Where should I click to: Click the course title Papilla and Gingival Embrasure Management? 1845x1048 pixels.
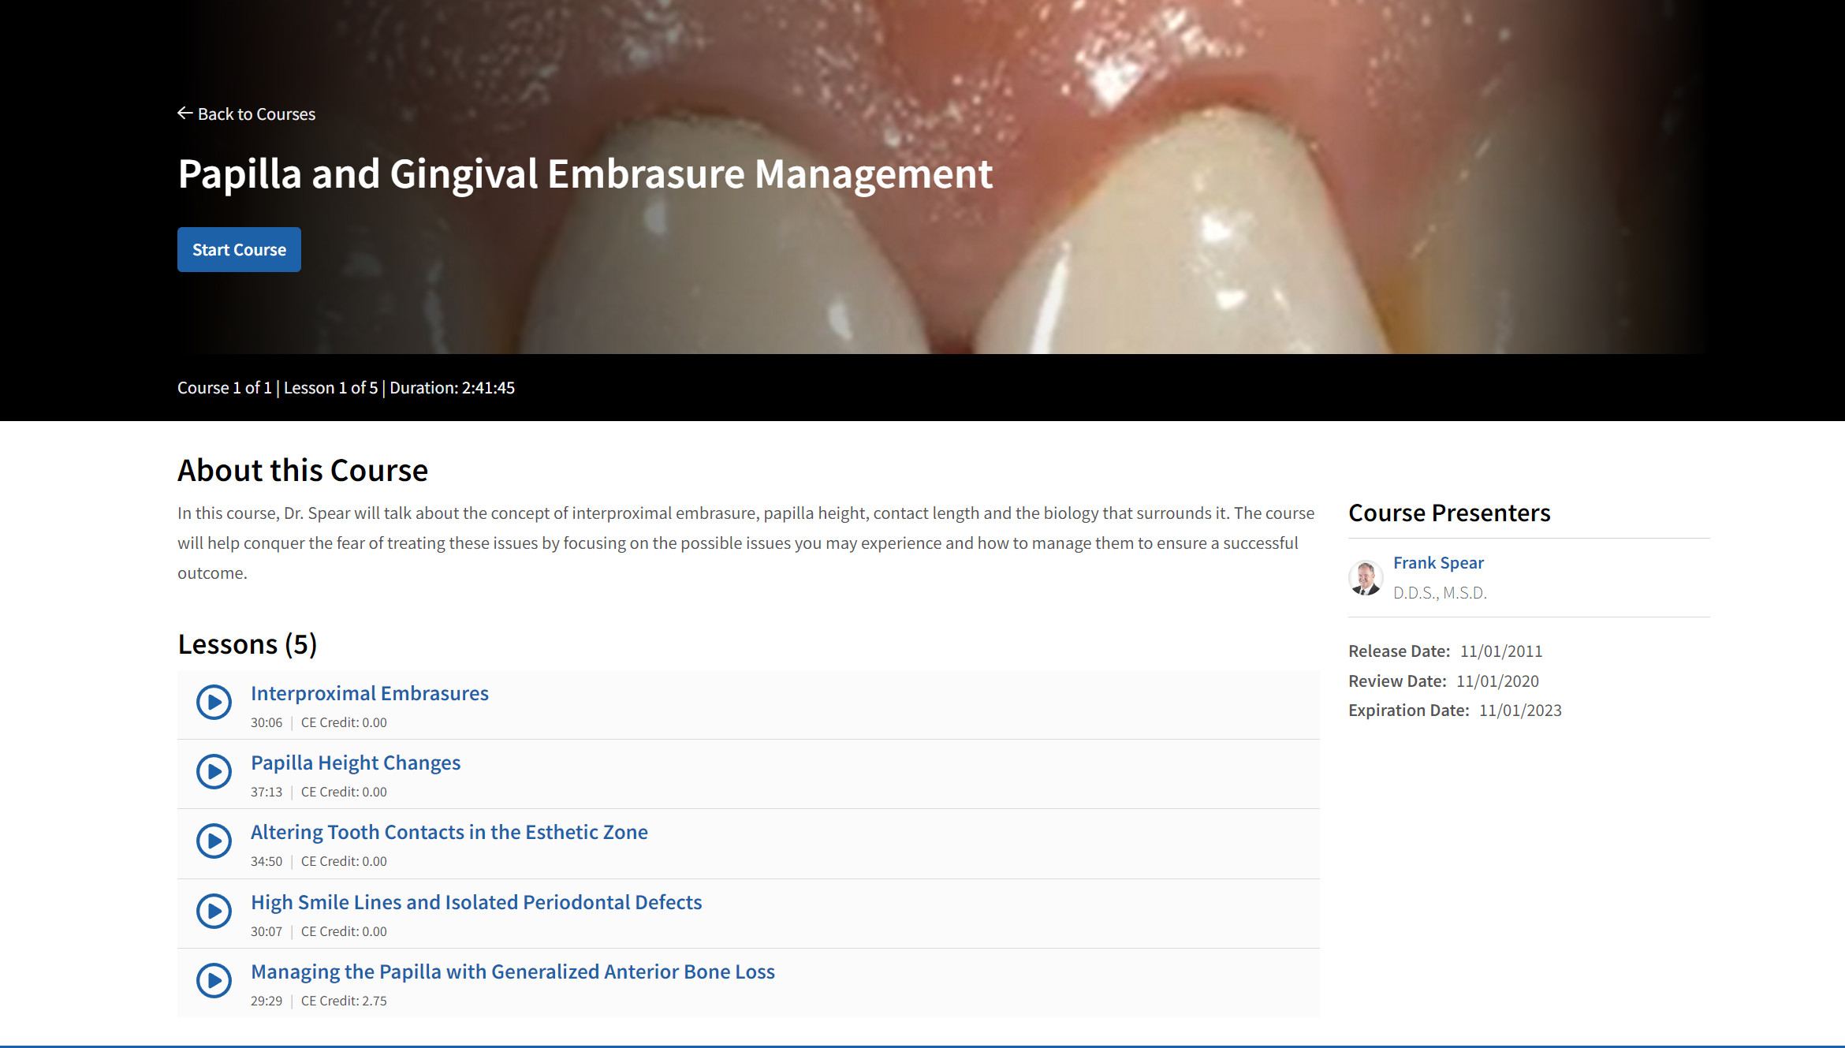tap(585, 174)
